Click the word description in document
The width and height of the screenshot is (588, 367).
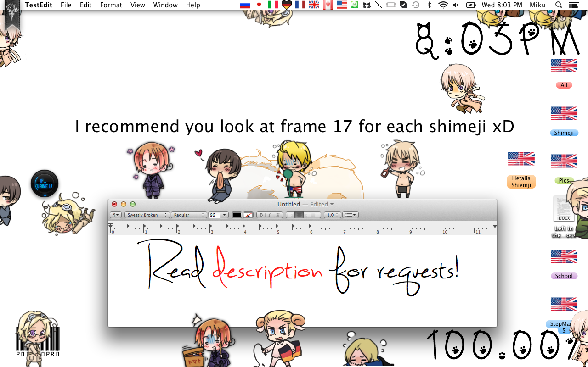(x=267, y=268)
